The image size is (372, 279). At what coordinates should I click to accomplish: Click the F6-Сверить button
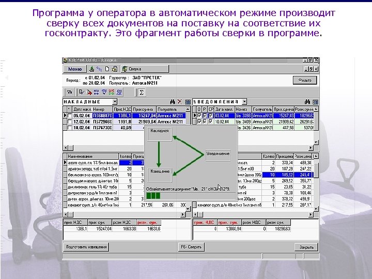pyautogui.click(x=191, y=247)
